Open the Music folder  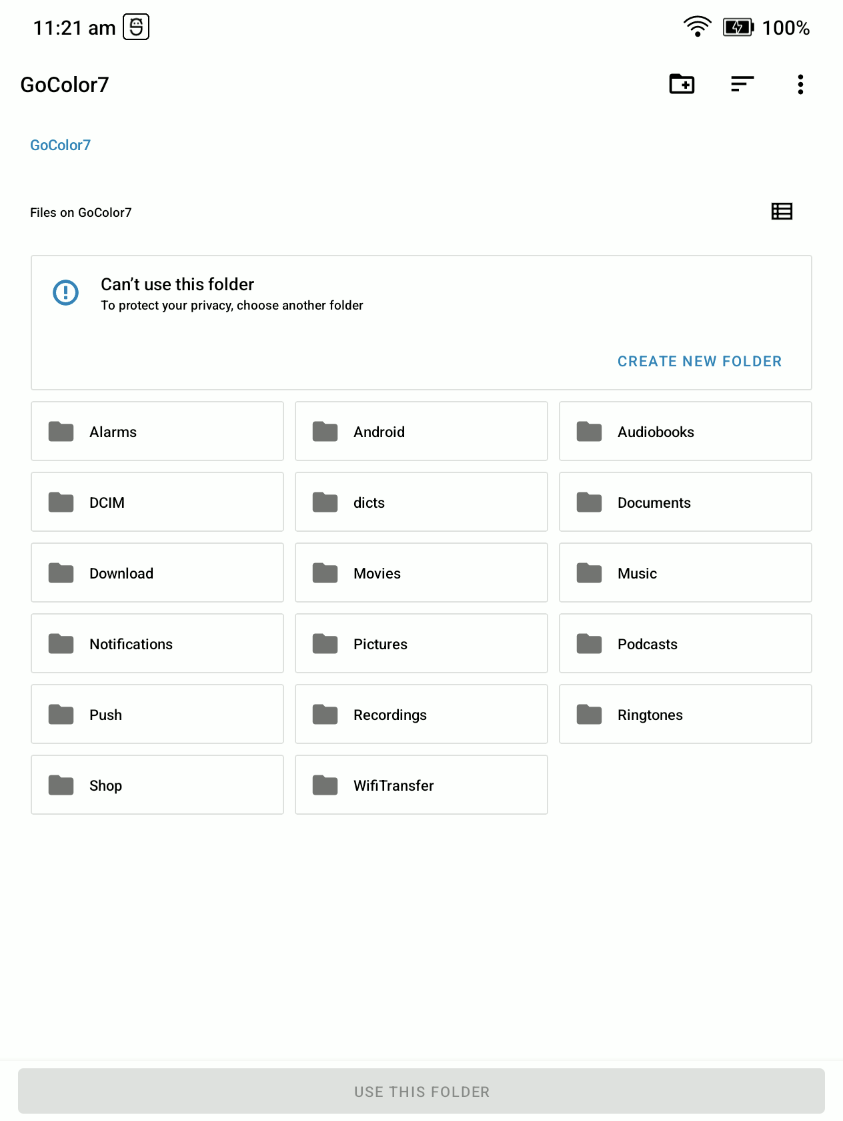tap(686, 573)
